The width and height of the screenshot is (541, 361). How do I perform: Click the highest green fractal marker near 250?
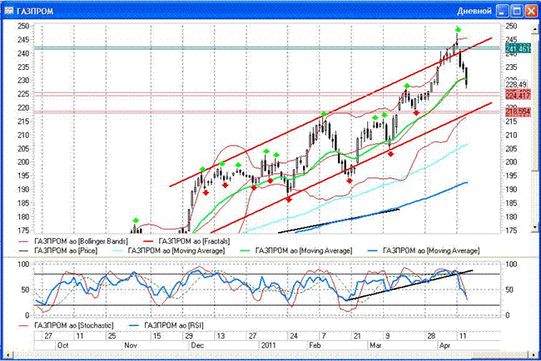click(458, 30)
